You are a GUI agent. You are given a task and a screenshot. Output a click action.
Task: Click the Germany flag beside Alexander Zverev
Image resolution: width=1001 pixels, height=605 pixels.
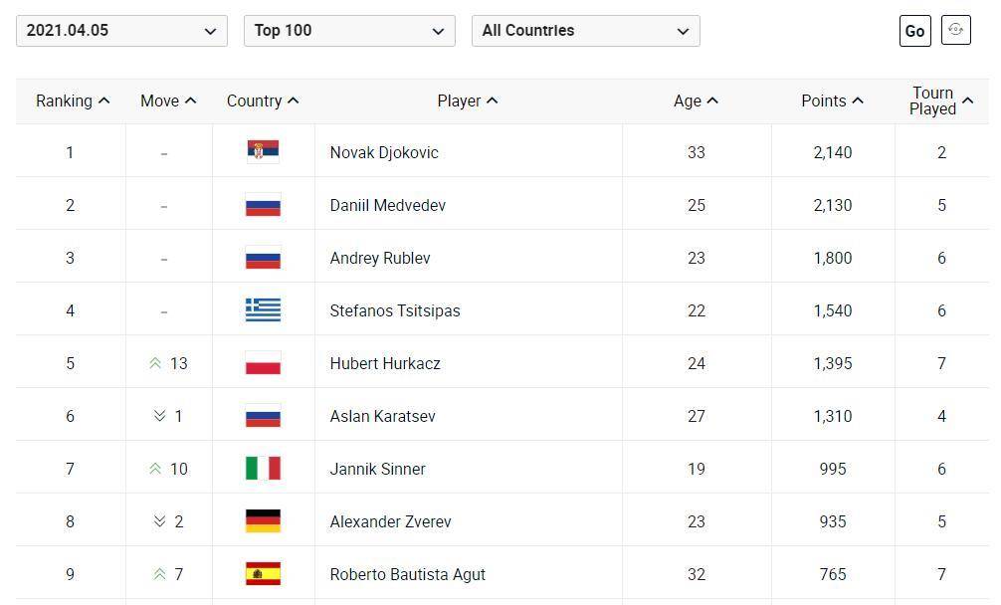pos(263,521)
